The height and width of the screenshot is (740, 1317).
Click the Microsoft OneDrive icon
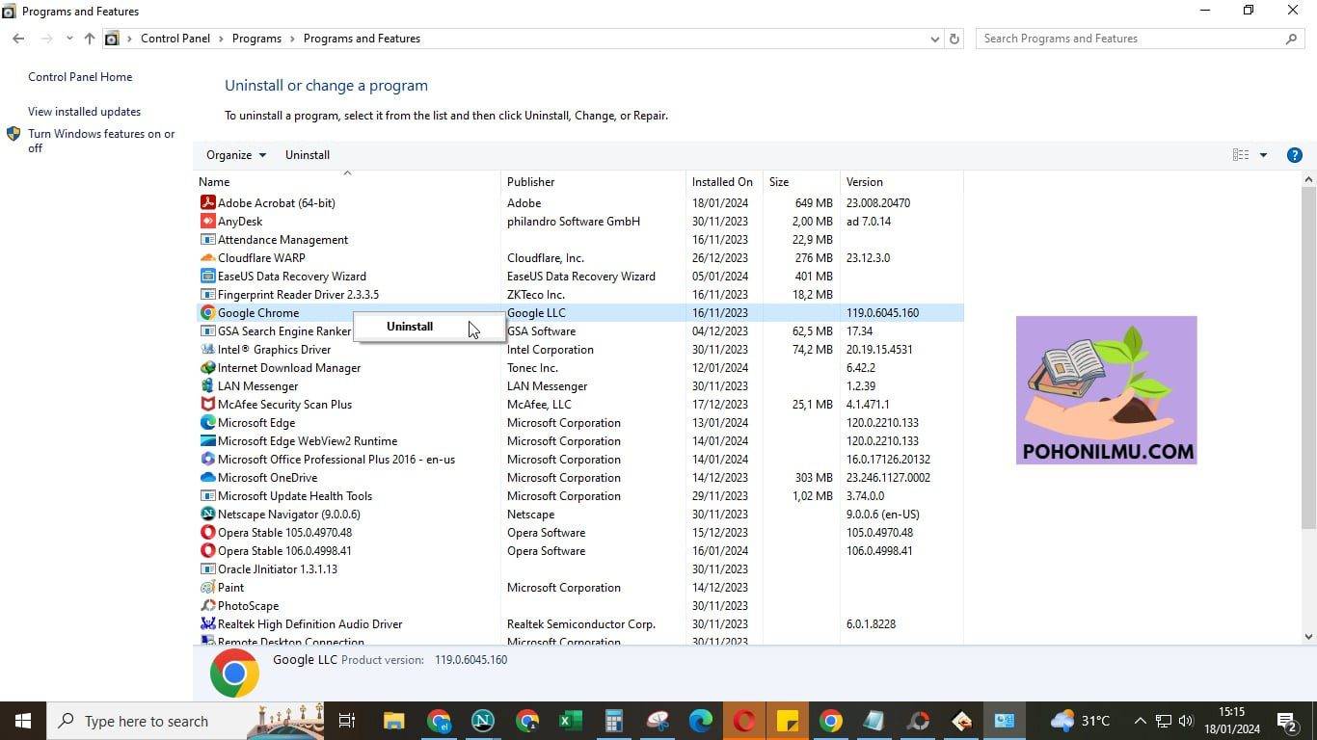[207, 477]
